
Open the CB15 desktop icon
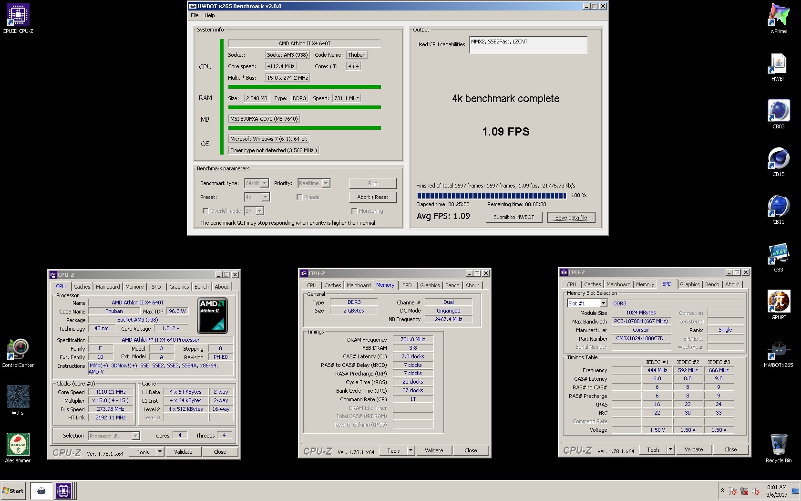[x=778, y=162]
